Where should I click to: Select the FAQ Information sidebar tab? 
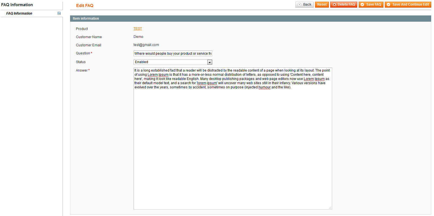[19, 13]
